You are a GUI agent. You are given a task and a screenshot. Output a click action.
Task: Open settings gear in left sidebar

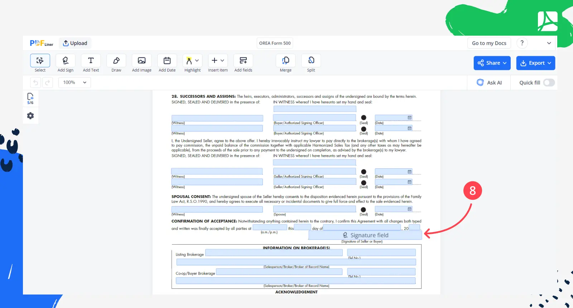(x=30, y=116)
